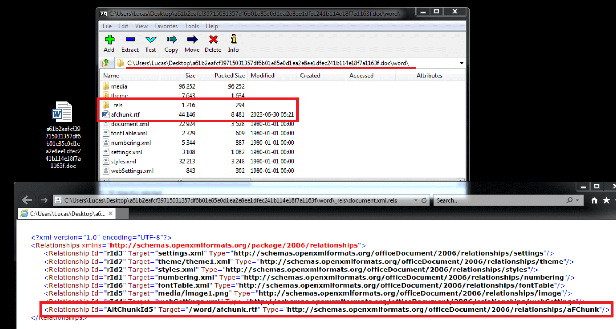Expand the 7-Zip path dropdown
The image size is (616, 329).
[x=461, y=63]
